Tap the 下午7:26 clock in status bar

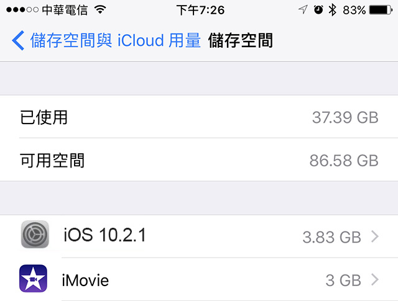click(x=200, y=10)
